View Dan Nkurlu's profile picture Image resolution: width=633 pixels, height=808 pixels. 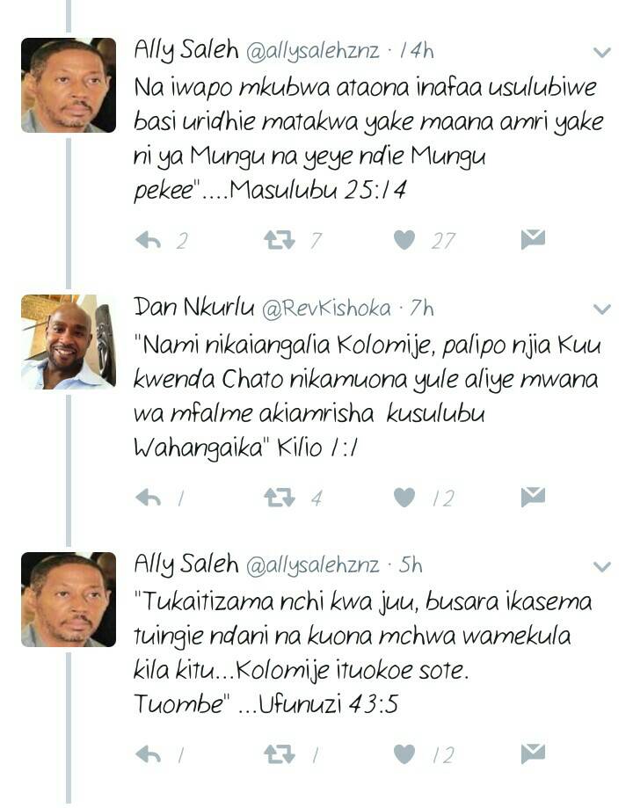tap(69, 342)
